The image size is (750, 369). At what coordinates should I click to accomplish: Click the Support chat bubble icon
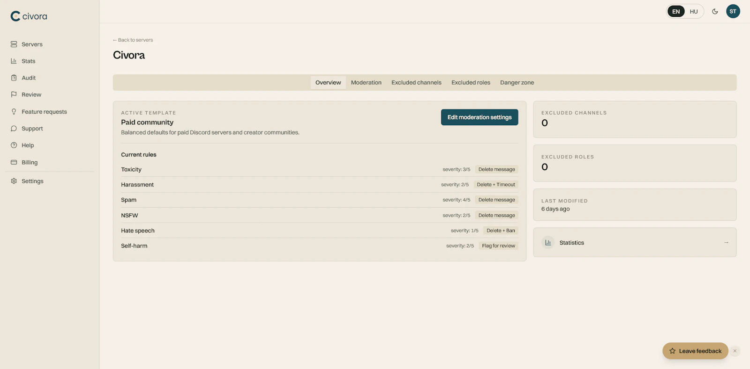14,129
